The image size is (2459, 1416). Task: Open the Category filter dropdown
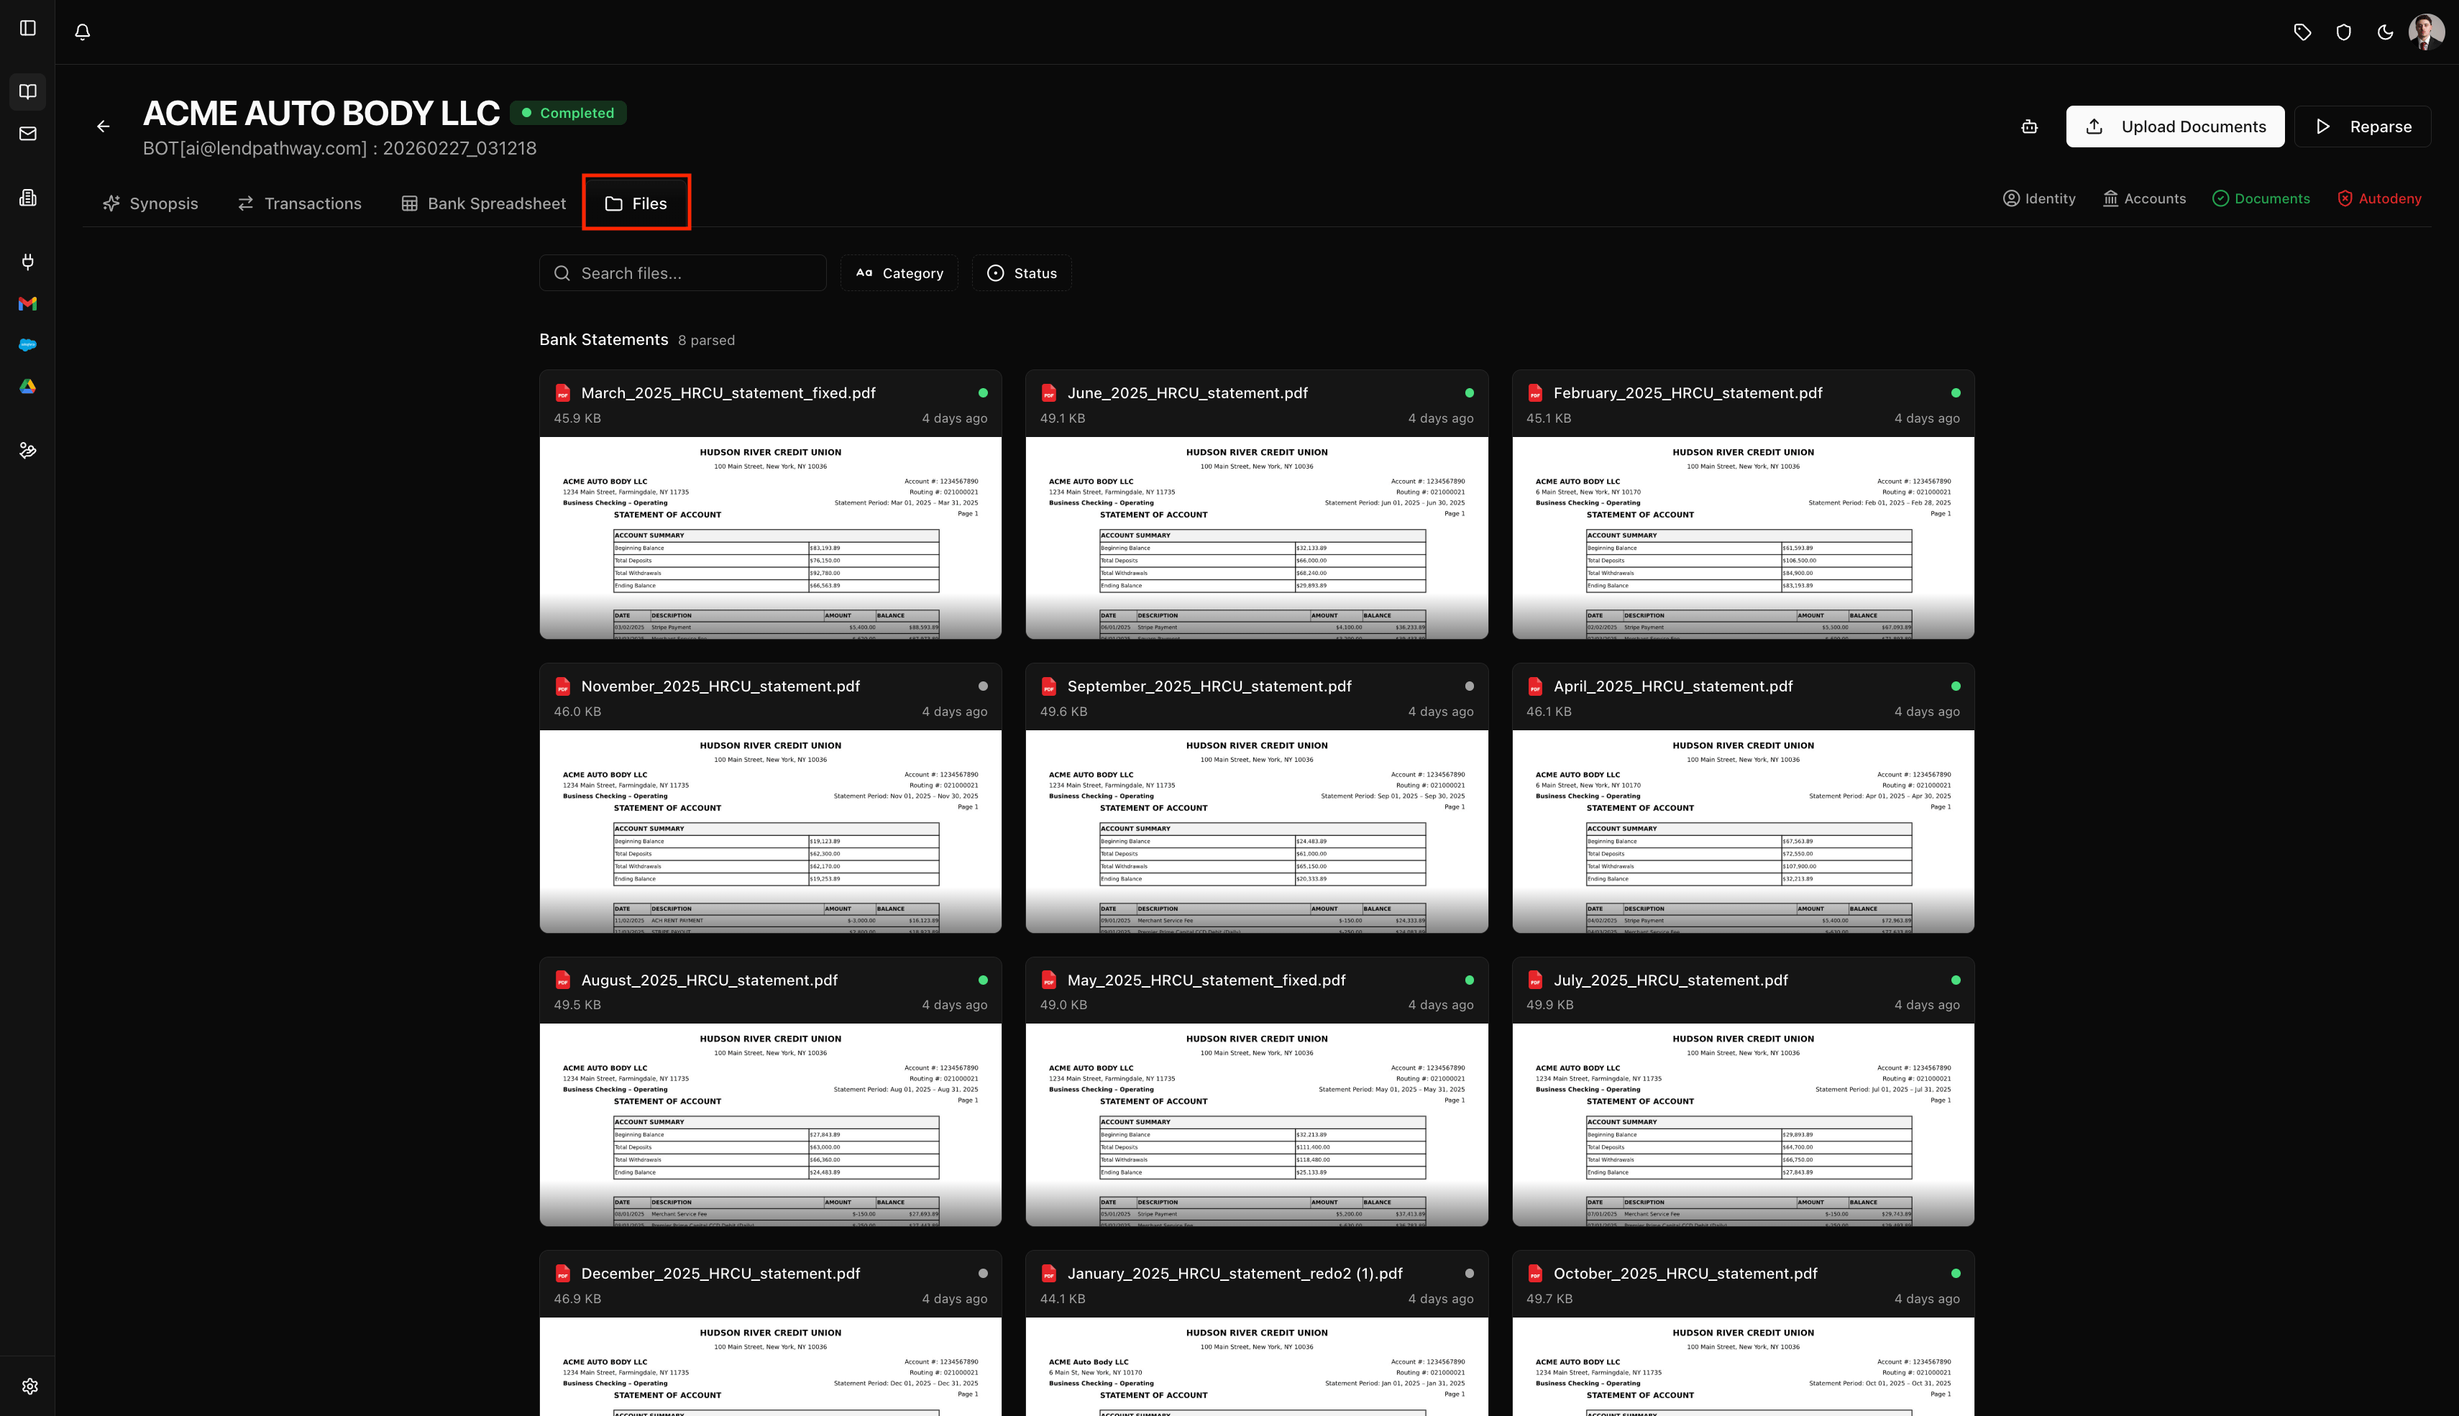(899, 273)
